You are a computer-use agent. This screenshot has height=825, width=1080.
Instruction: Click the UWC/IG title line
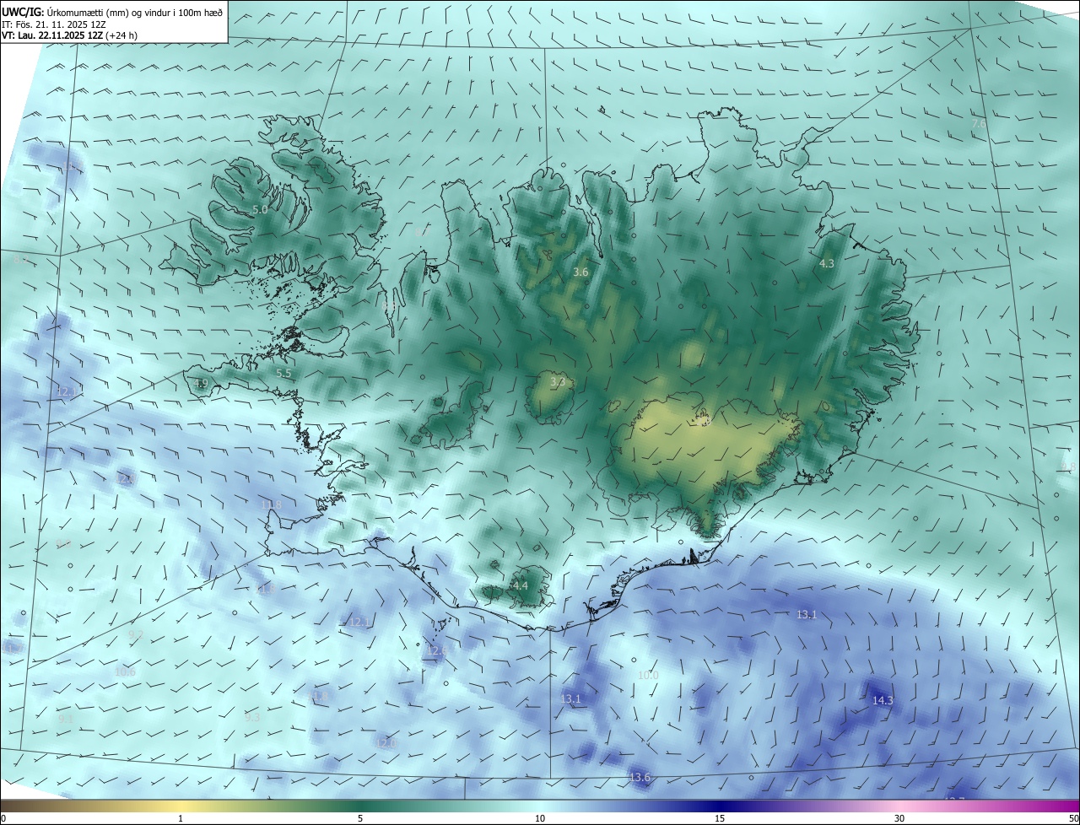click(x=112, y=11)
